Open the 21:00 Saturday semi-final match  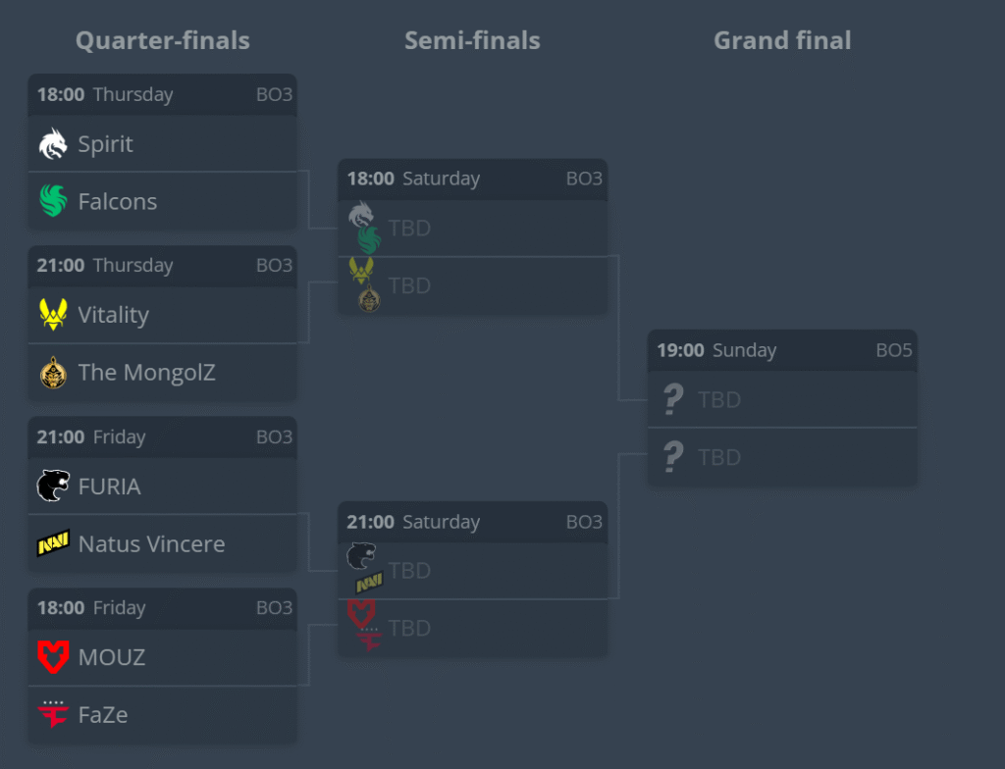(x=472, y=522)
